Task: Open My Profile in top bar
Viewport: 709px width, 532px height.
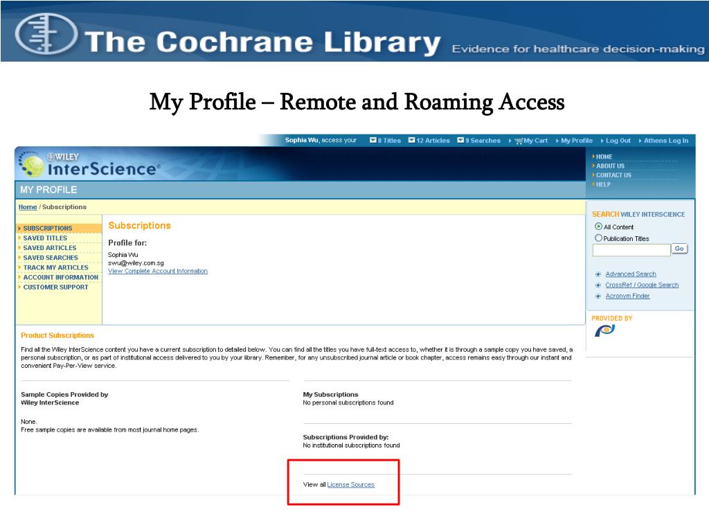Action: tap(577, 141)
